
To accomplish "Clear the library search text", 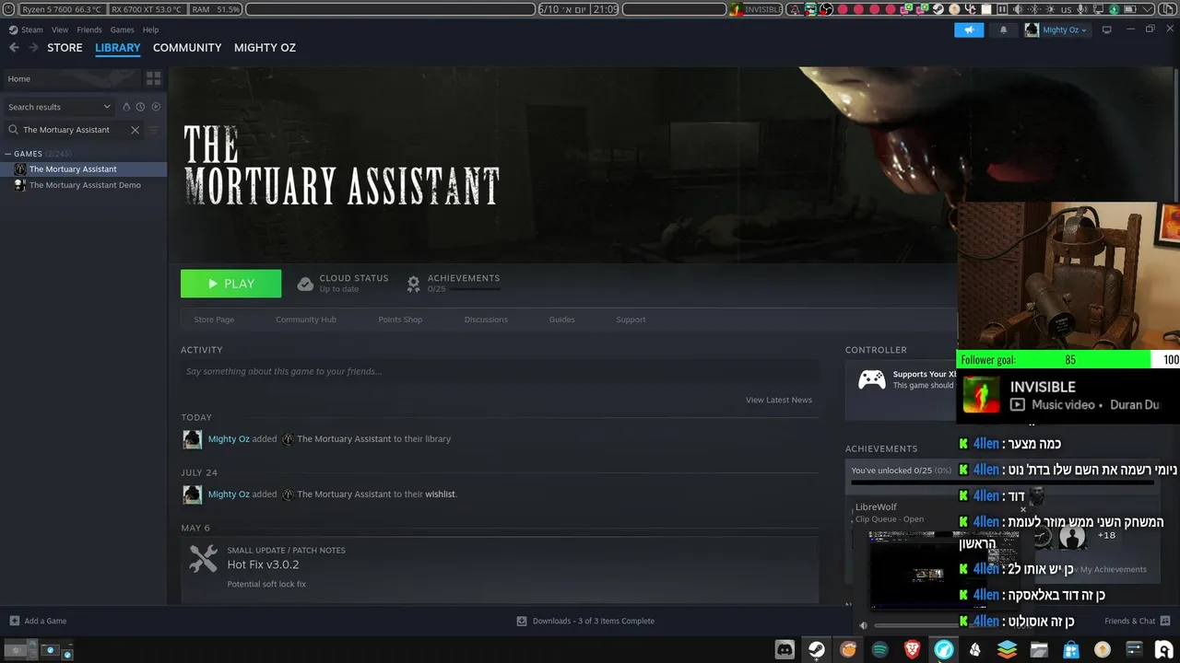I will point(135,130).
